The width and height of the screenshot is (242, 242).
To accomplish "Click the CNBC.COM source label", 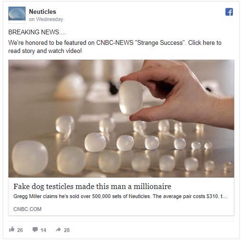I will click(27, 209).
